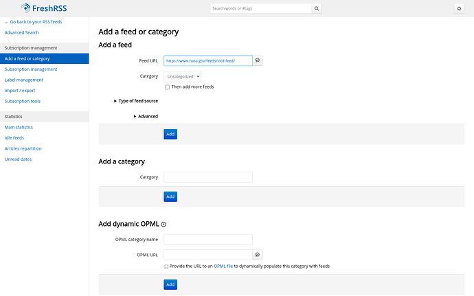Image resolution: width=474 pixels, height=296 pixels.
Task: Go back to your RSS feeds
Action: click(x=34, y=22)
